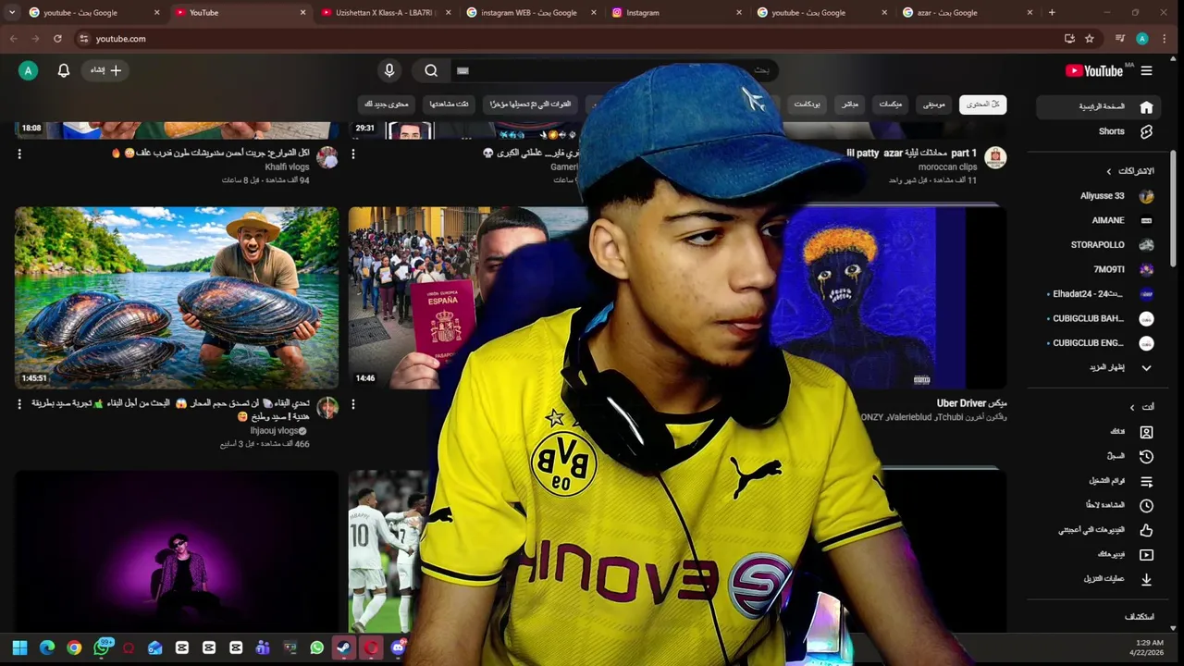Bookmark this page with star icon
Image resolution: width=1184 pixels, height=666 pixels.
pos(1090,39)
